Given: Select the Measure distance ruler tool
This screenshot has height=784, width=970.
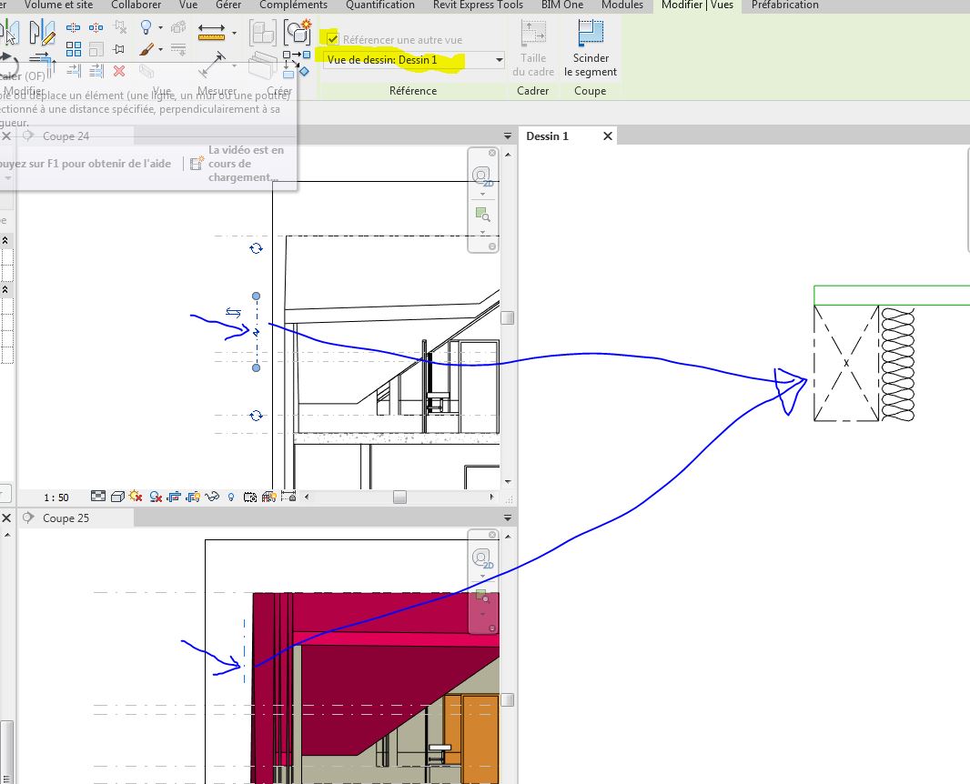Looking at the screenshot, I should 211,34.
